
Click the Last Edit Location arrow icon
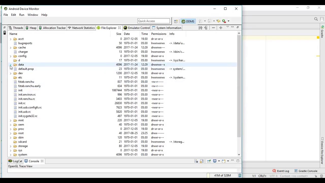(218, 21)
